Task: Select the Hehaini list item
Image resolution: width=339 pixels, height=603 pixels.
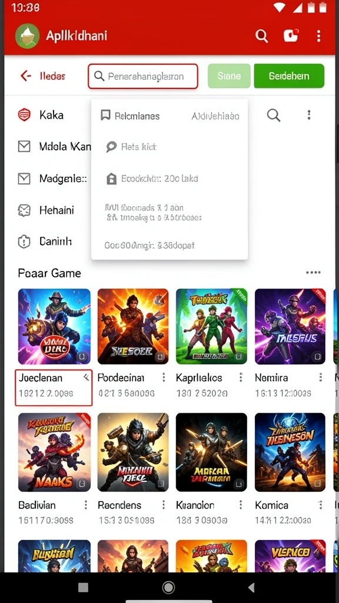Action: 56,210
